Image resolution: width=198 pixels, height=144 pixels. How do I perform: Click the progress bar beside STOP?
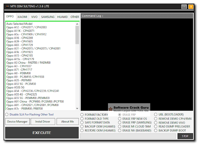pos(128,136)
